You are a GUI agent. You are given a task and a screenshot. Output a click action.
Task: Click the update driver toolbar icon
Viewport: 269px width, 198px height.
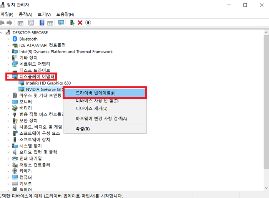pos(72,23)
